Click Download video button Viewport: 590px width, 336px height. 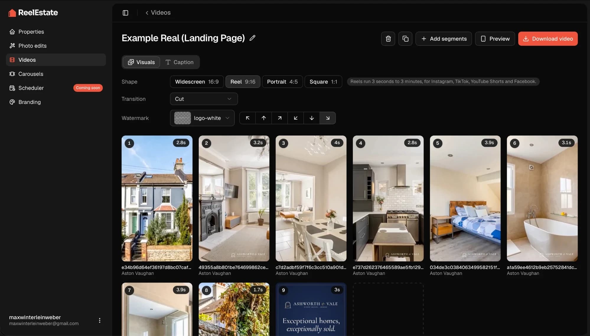(548, 39)
